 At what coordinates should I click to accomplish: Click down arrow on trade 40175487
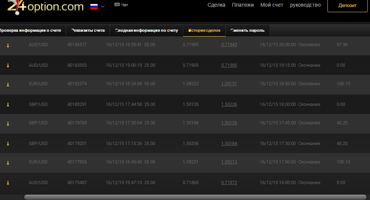pos(8,183)
